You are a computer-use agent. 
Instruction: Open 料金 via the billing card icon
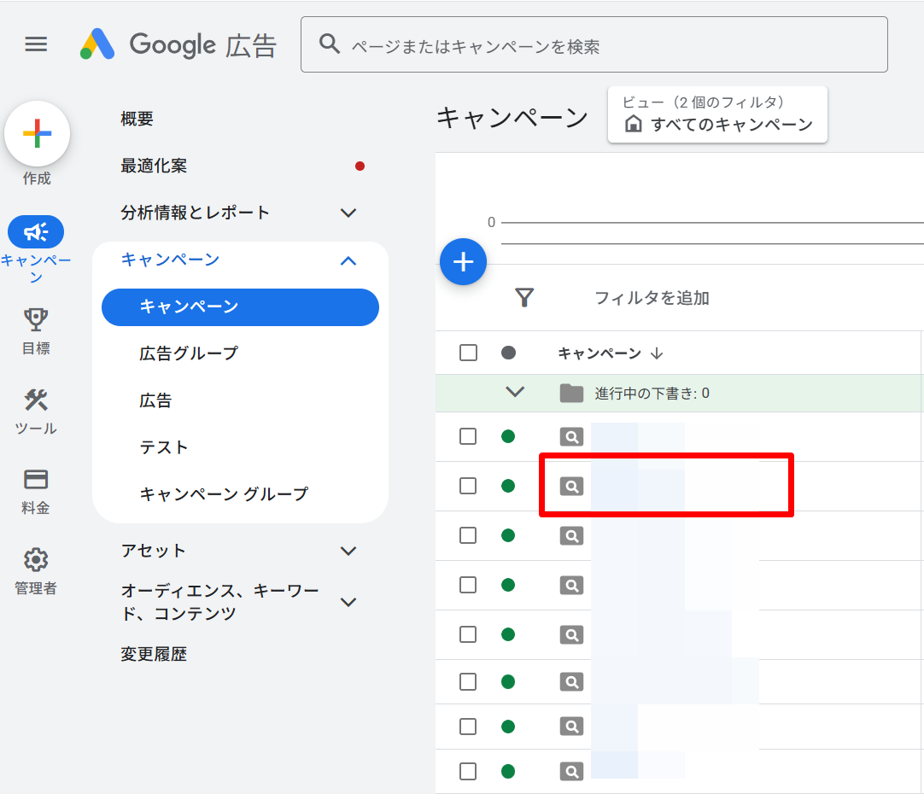click(35, 480)
